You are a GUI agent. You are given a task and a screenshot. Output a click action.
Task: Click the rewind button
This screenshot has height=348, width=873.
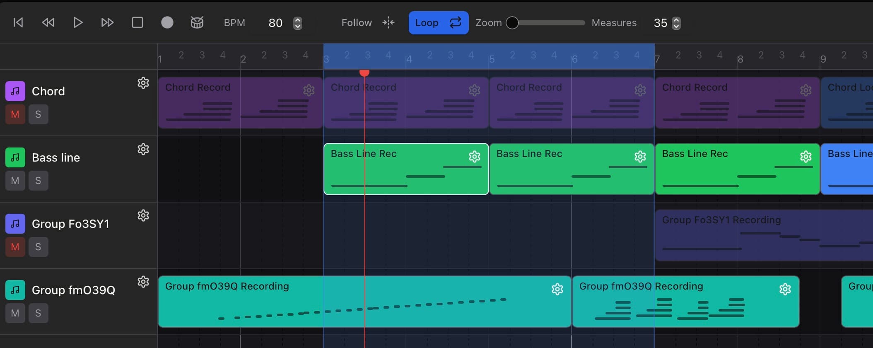tap(48, 22)
